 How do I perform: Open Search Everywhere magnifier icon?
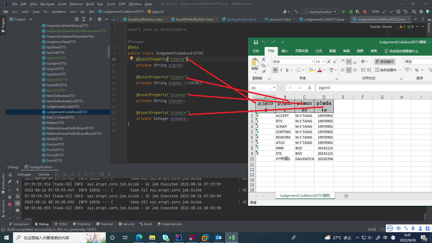click(x=414, y=12)
